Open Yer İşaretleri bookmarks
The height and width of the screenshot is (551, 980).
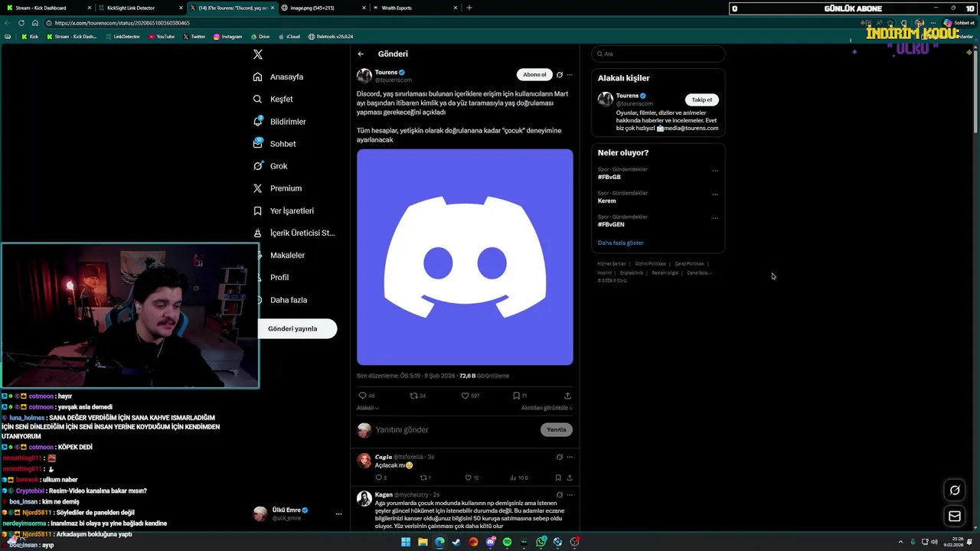point(283,210)
